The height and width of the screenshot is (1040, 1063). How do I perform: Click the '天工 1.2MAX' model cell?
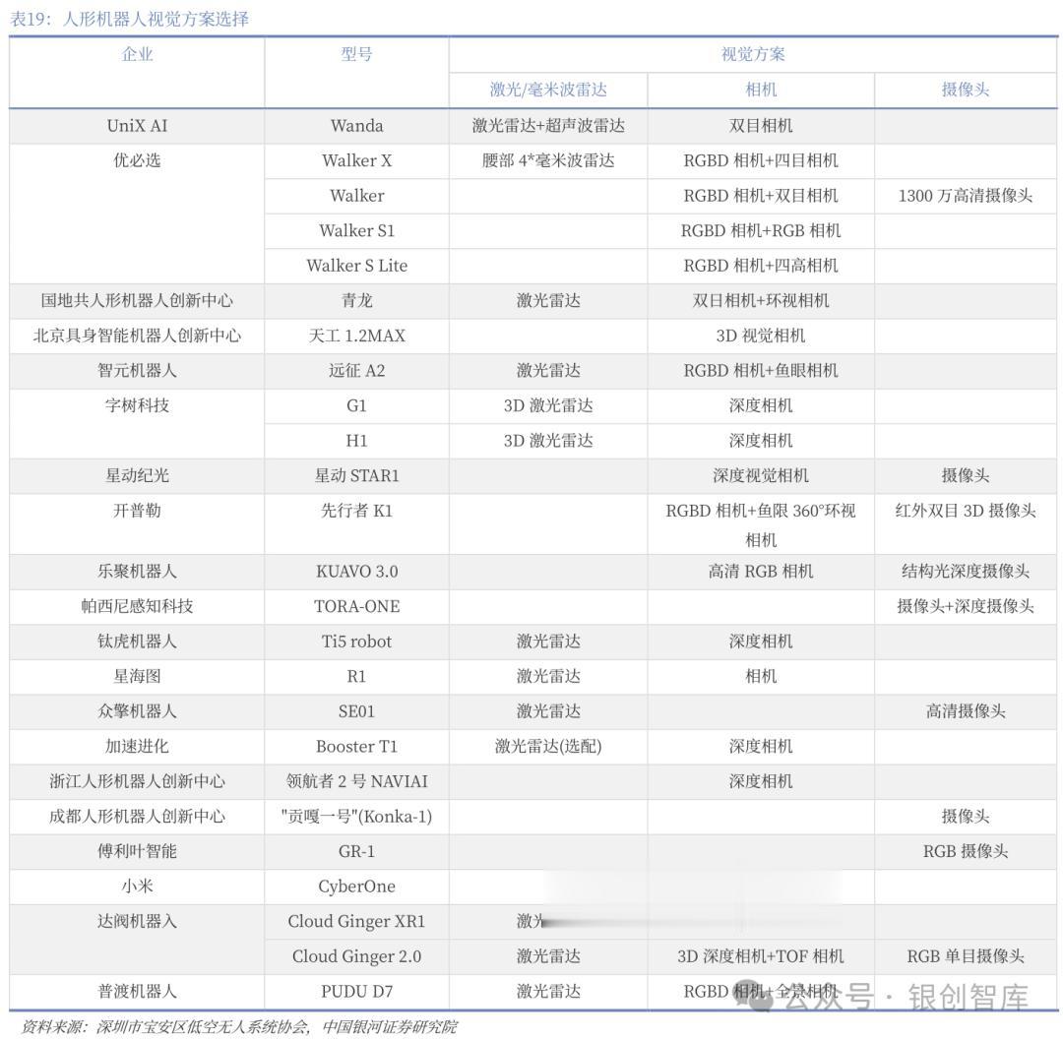click(x=356, y=336)
